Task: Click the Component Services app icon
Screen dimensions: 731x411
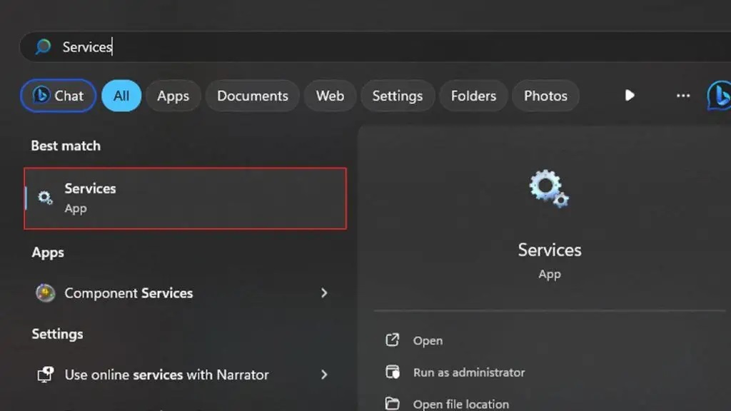Action: click(45, 293)
